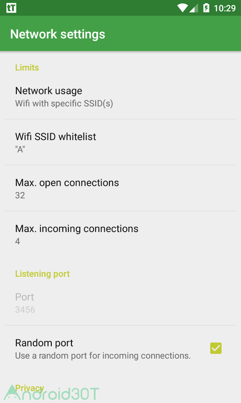
Task: Open the Network usage selection
Action: 120,97
